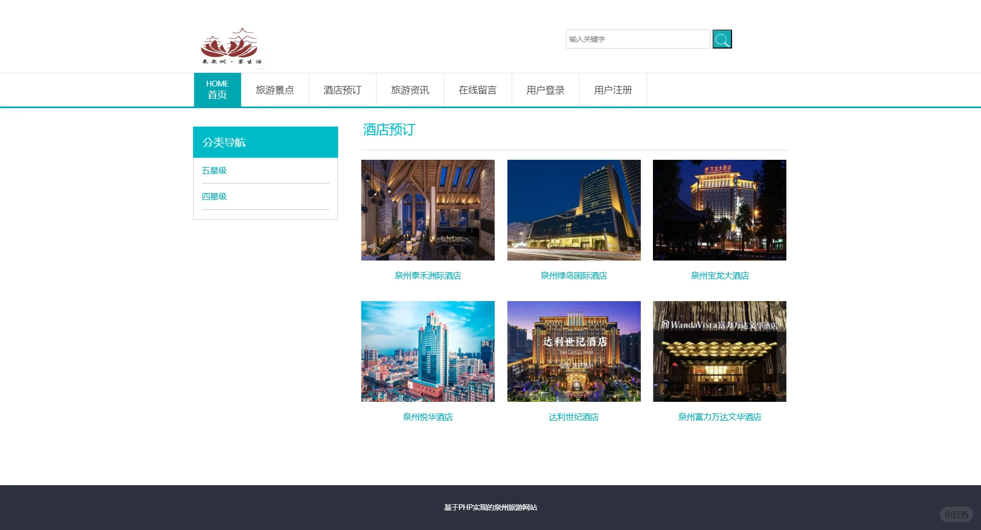Switch to the 旅游景点 tab
Screen dimensions: 981x530
[275, 90]
